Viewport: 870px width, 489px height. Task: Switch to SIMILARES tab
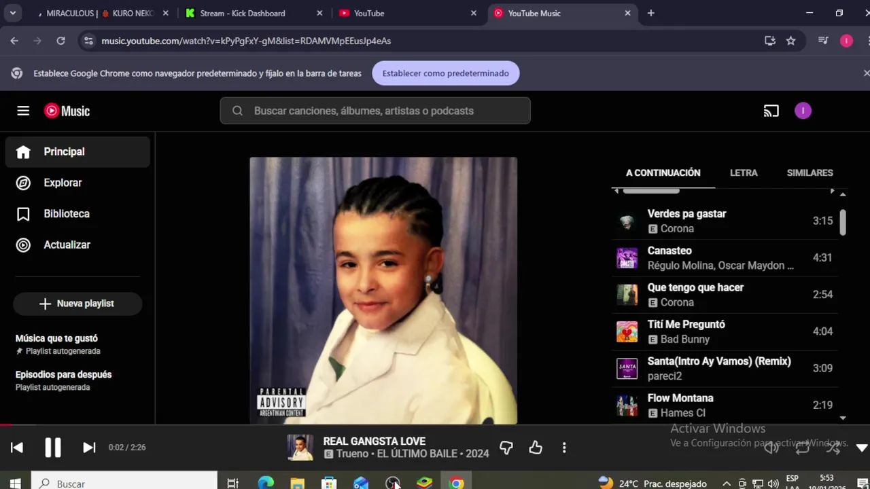point(810,173)
